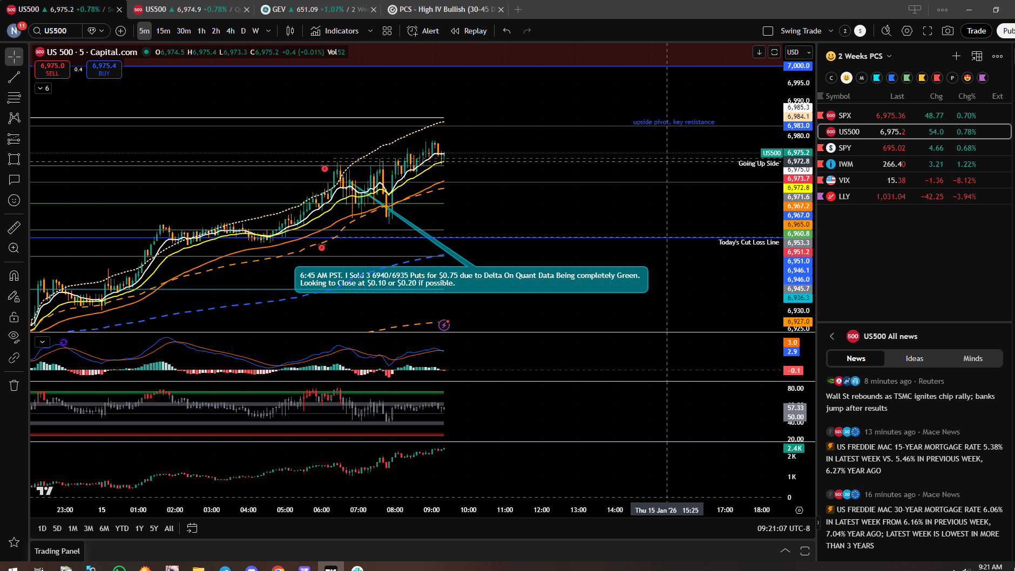Open the emoji and stickers tool

(14, 200)
